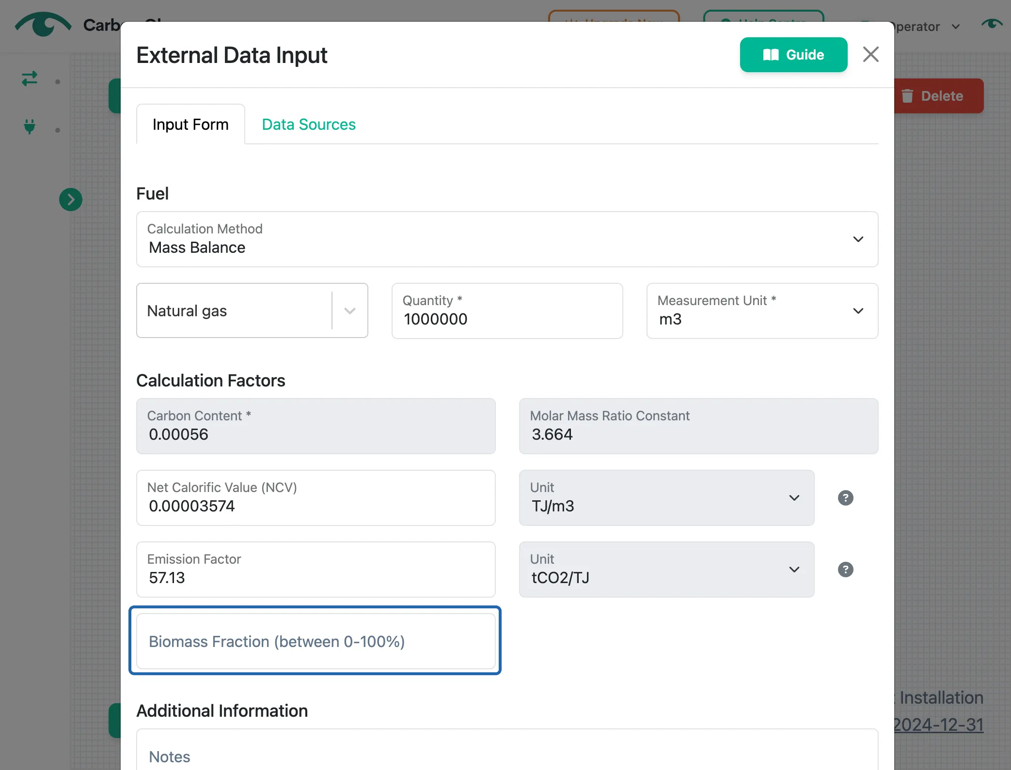This screenshot has height=770, width=1011.
Task: Click the Carbon eye logo
Action: point(43,24)
